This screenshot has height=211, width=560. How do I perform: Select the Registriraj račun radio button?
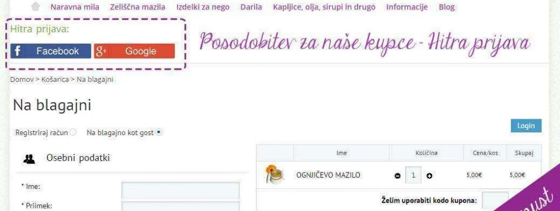pos(73,132)
